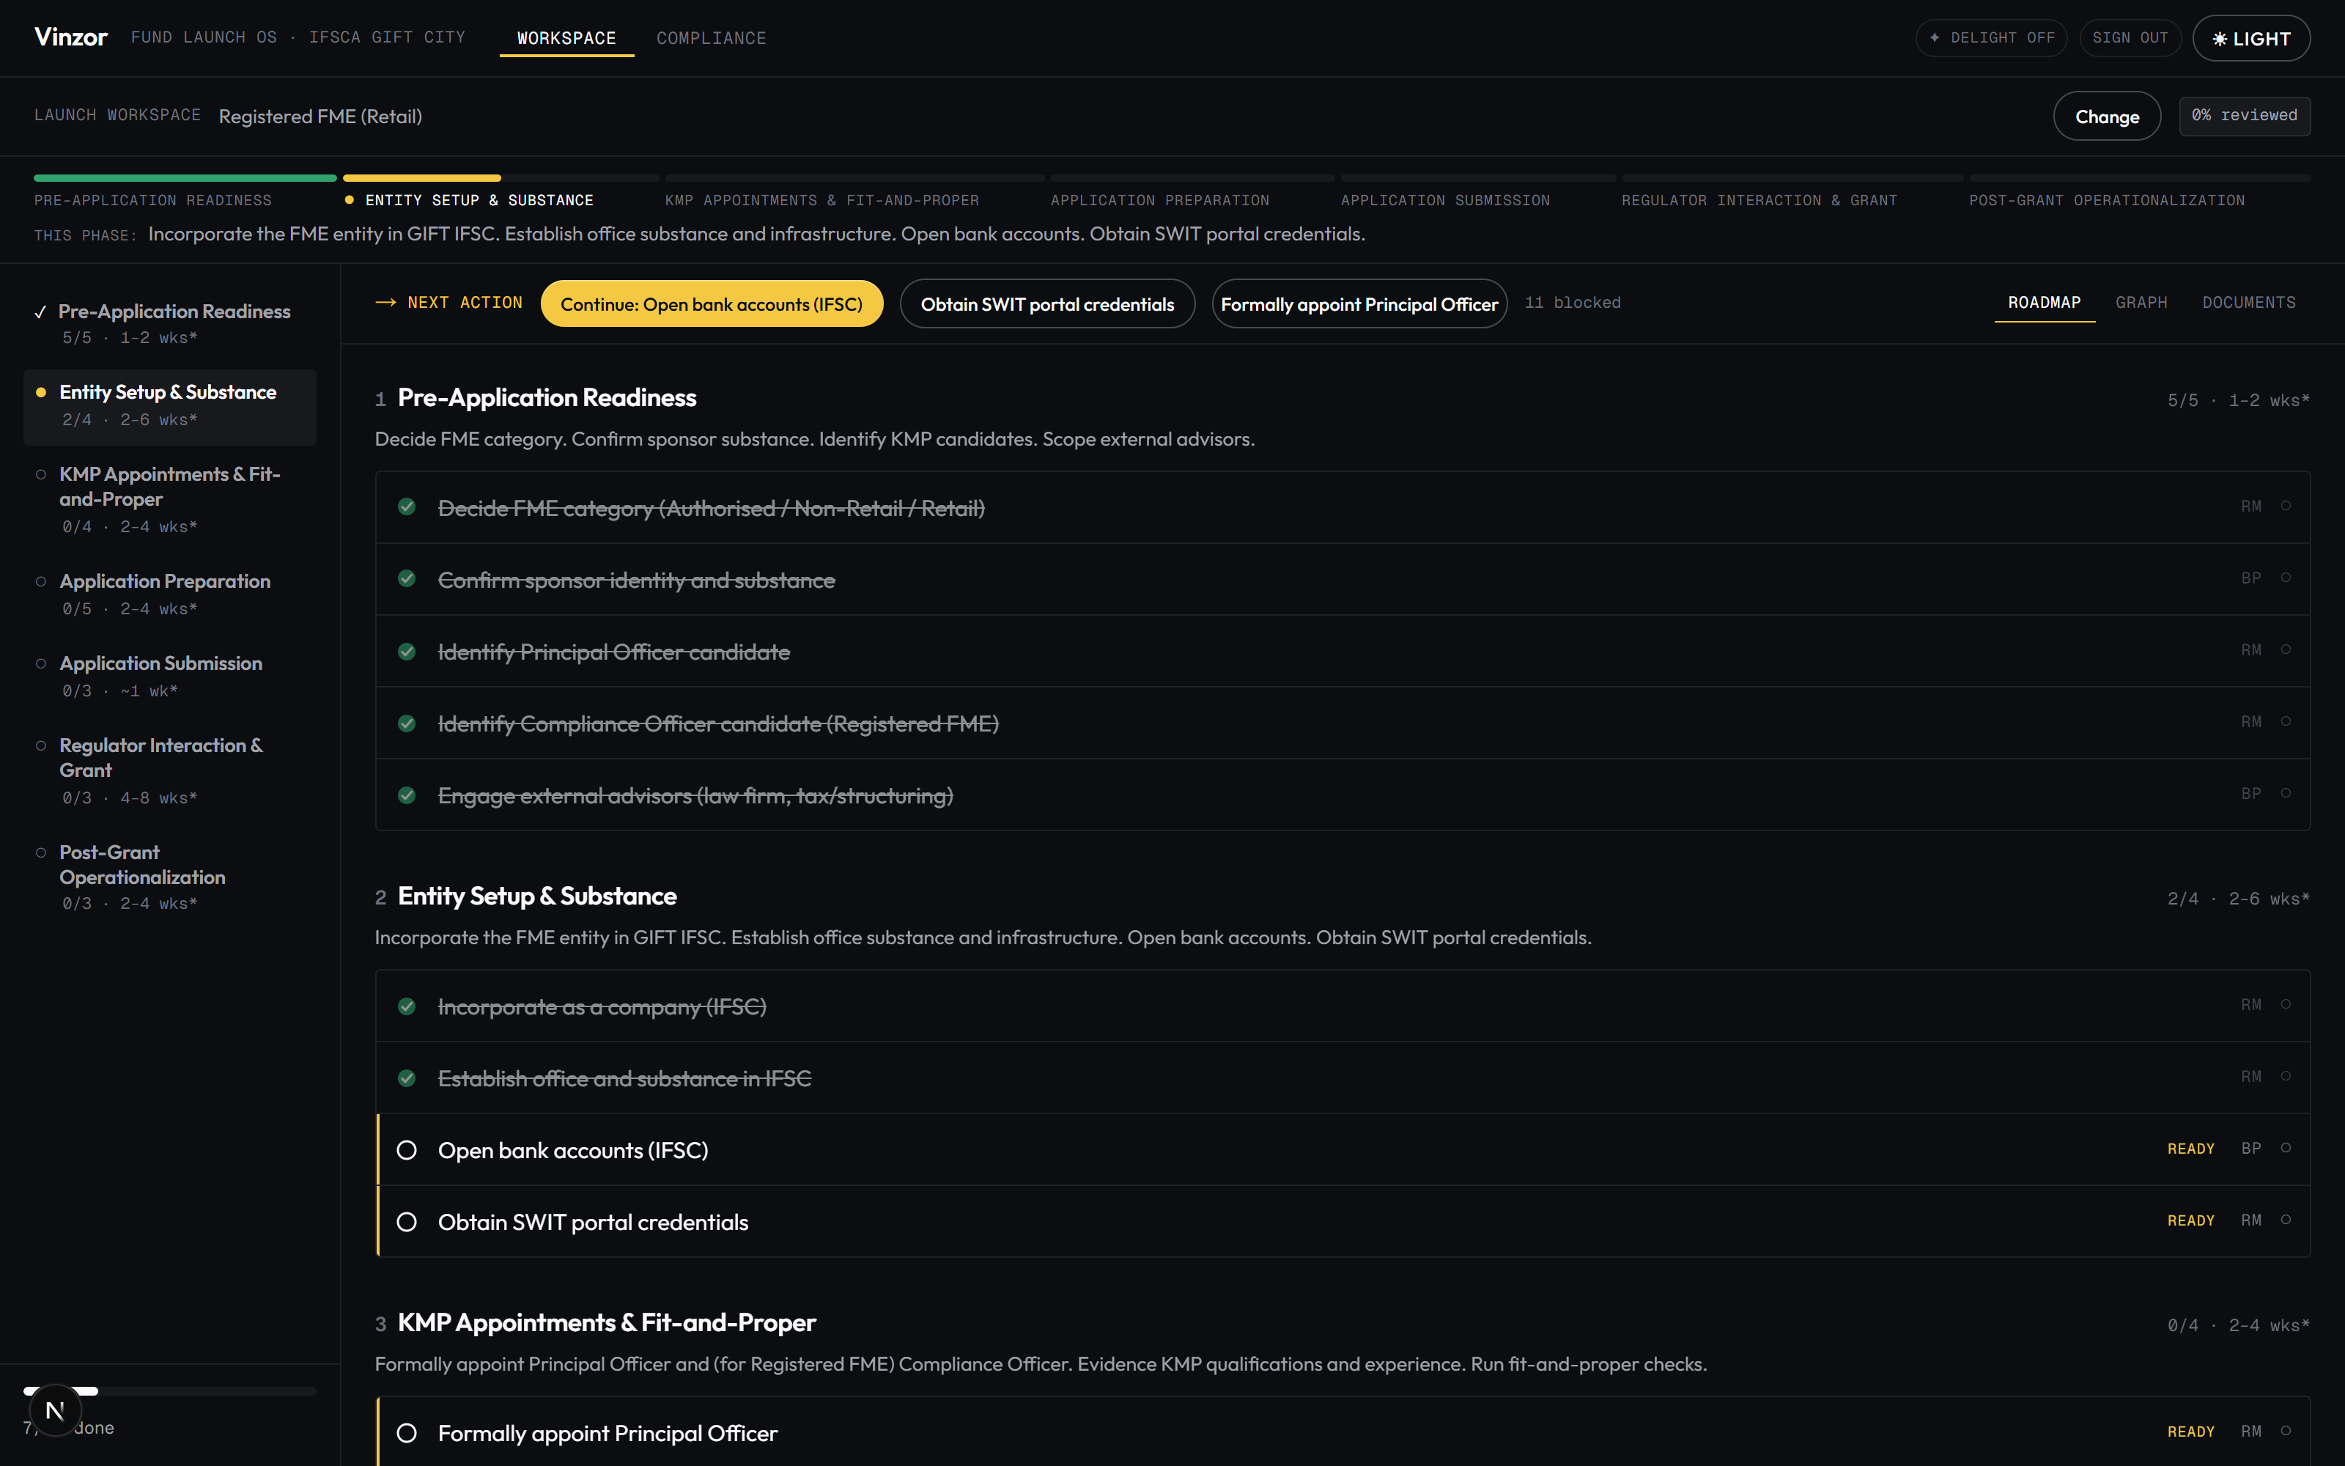The image size is (2345, 1466).
Task: Uncheck Identify Principal Officer candidate
Action: pyautogui.click(x=407, y=652)
